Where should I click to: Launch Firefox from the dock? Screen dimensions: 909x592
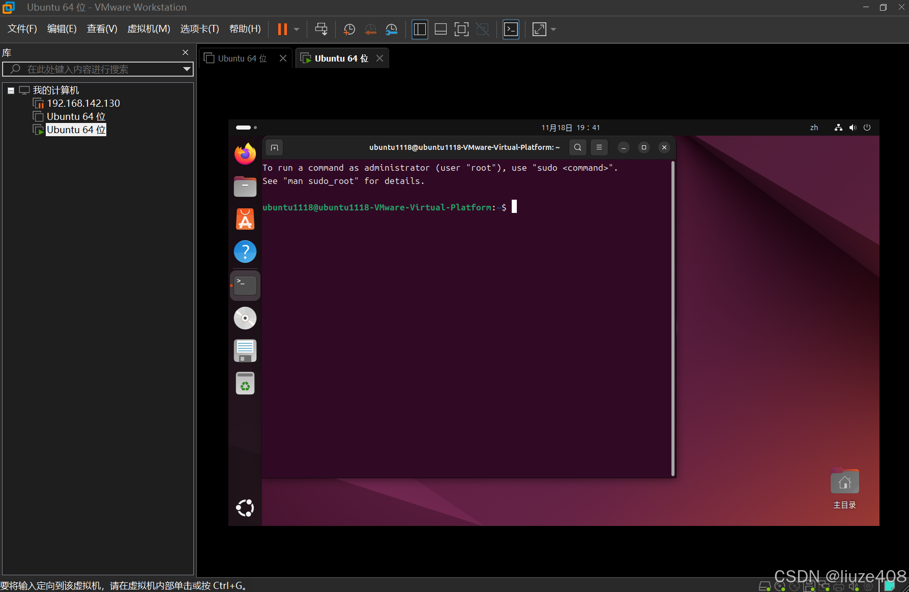click(245, 154)
